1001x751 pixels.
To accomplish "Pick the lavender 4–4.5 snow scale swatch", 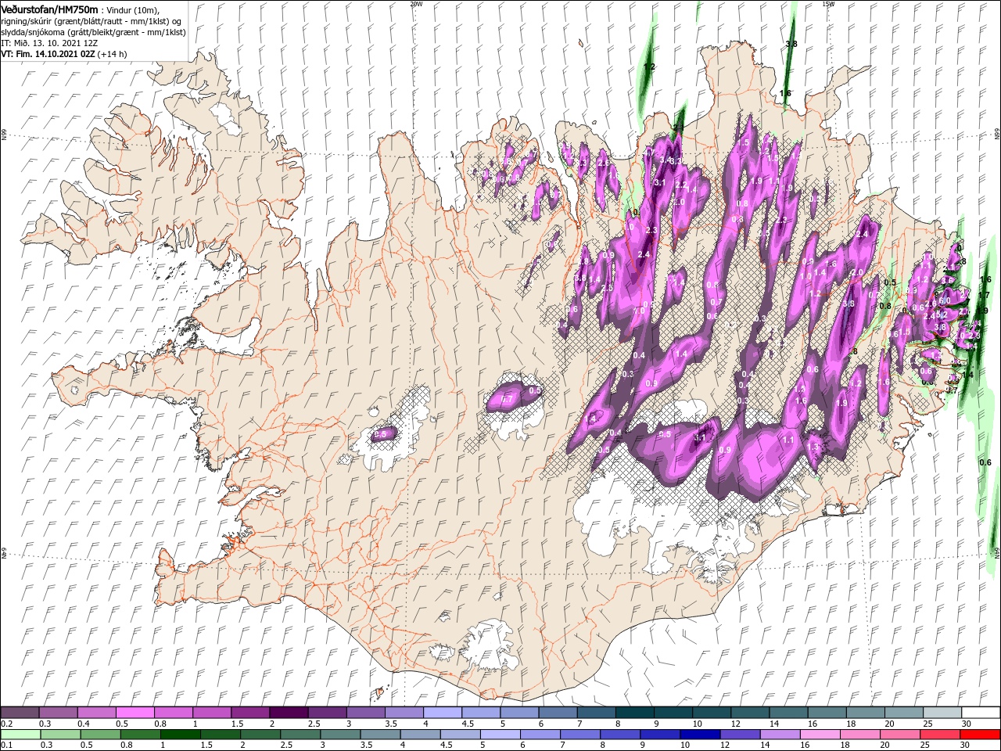I will pyautogui.click(x=443, y=712).
